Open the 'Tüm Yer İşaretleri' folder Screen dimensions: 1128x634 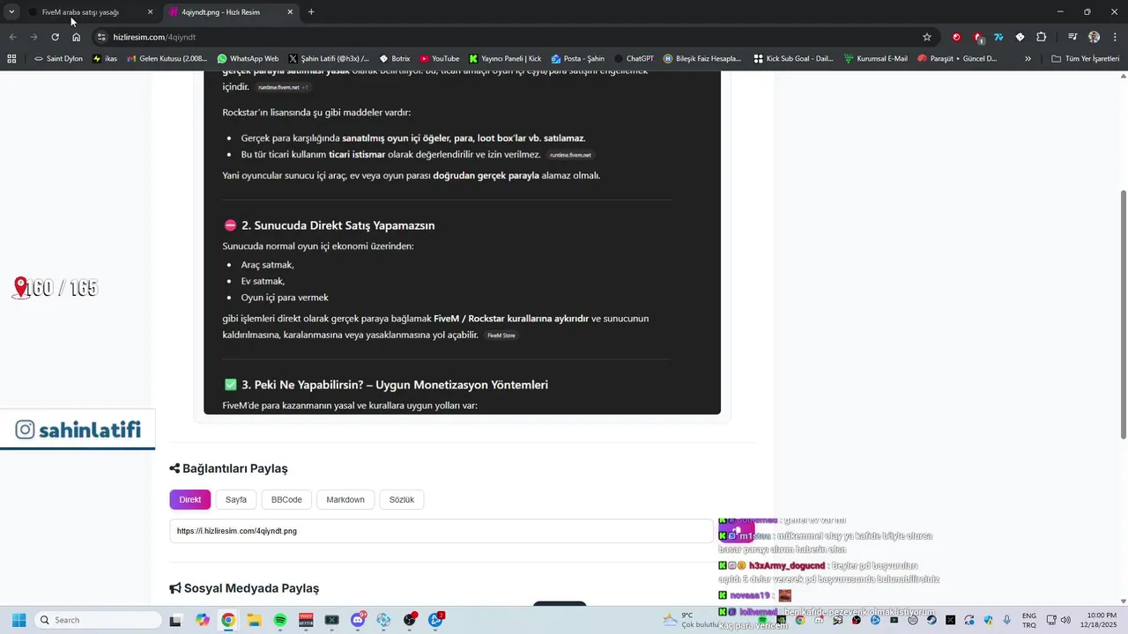tap(1086, 59)
